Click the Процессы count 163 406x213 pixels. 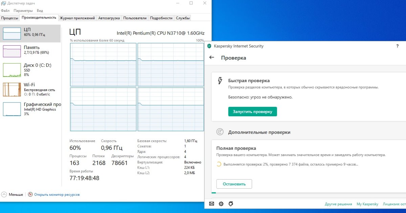click(x=74, y=163)
